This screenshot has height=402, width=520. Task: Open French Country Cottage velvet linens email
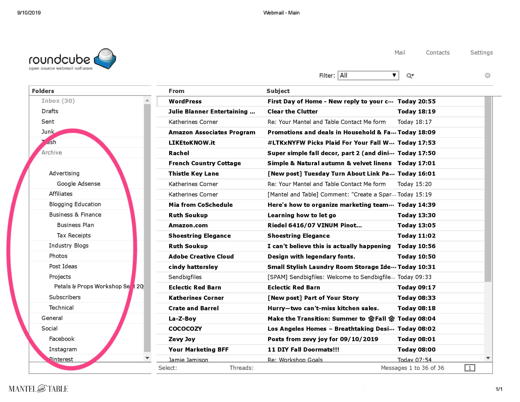[320, 163]
